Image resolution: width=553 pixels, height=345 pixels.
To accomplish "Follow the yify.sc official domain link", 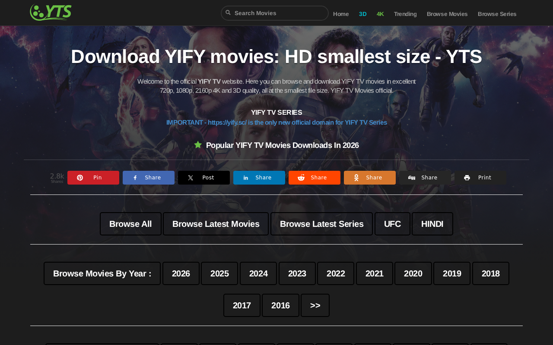I will pos(276,122).
